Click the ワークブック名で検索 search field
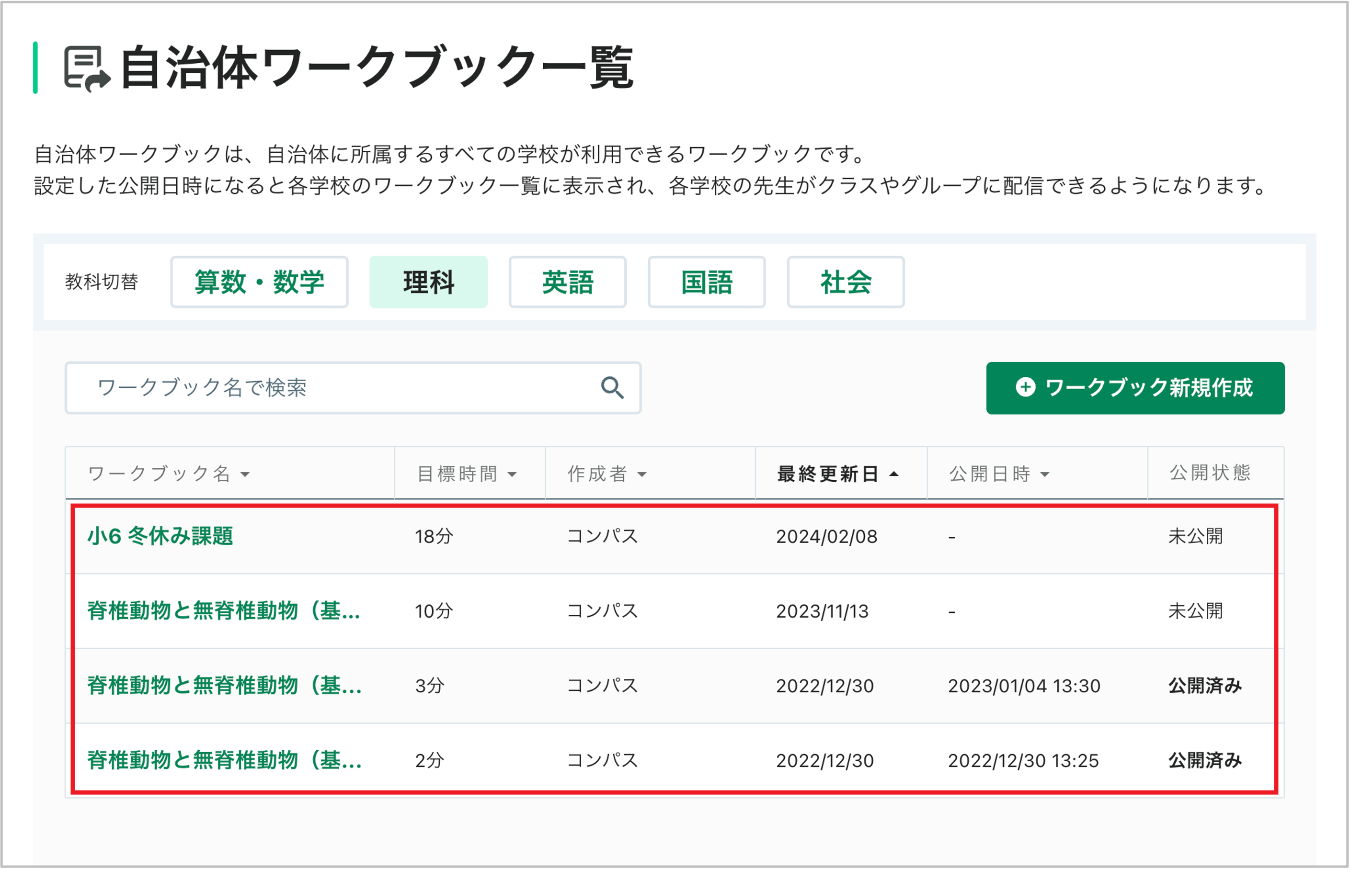The width and height of the screenshot is (1350, 869). [353, 388]
